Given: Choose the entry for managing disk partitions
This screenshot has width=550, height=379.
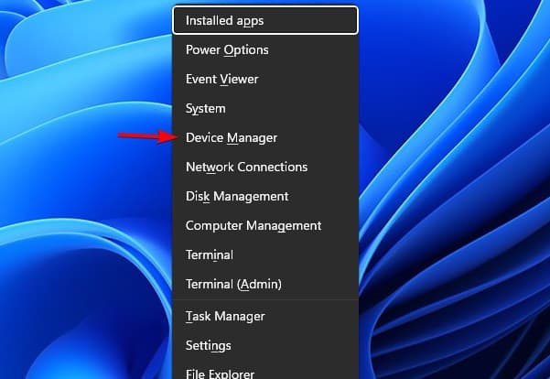Looking at the screenshot, I should [x=237, y=196].
